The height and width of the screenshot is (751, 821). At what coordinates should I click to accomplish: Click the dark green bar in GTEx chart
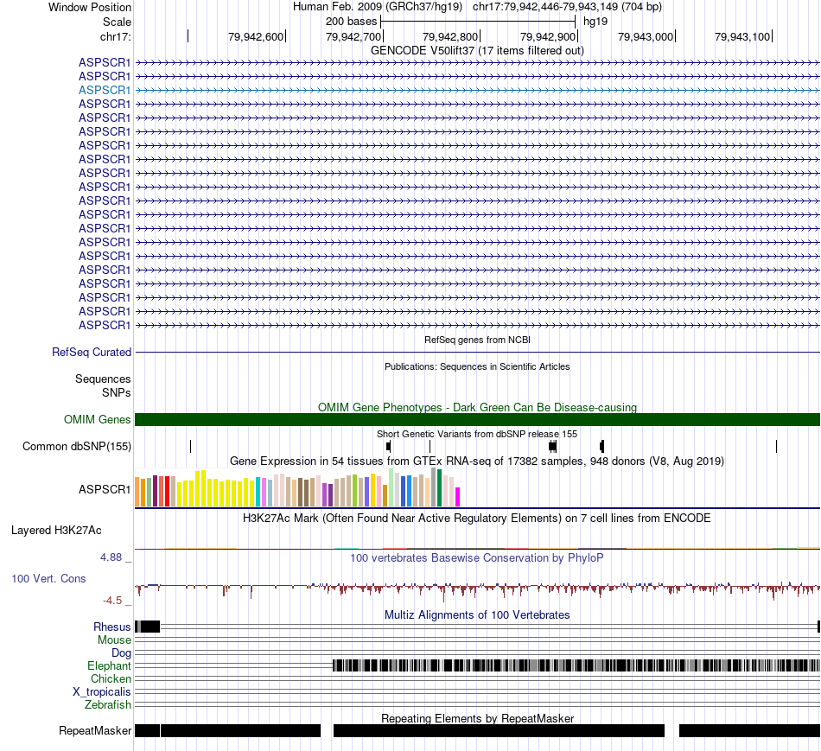[440, 488]
